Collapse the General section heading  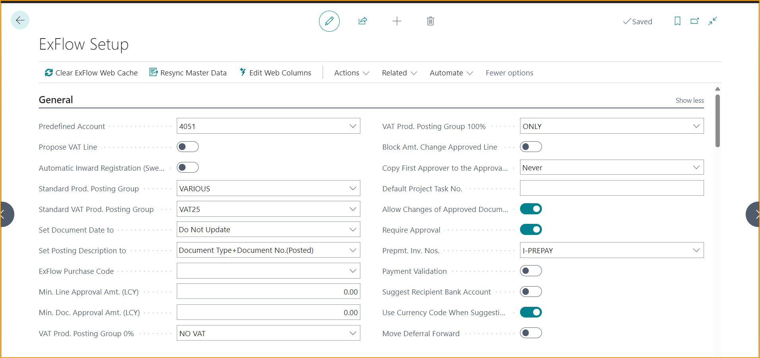(56, 100)
